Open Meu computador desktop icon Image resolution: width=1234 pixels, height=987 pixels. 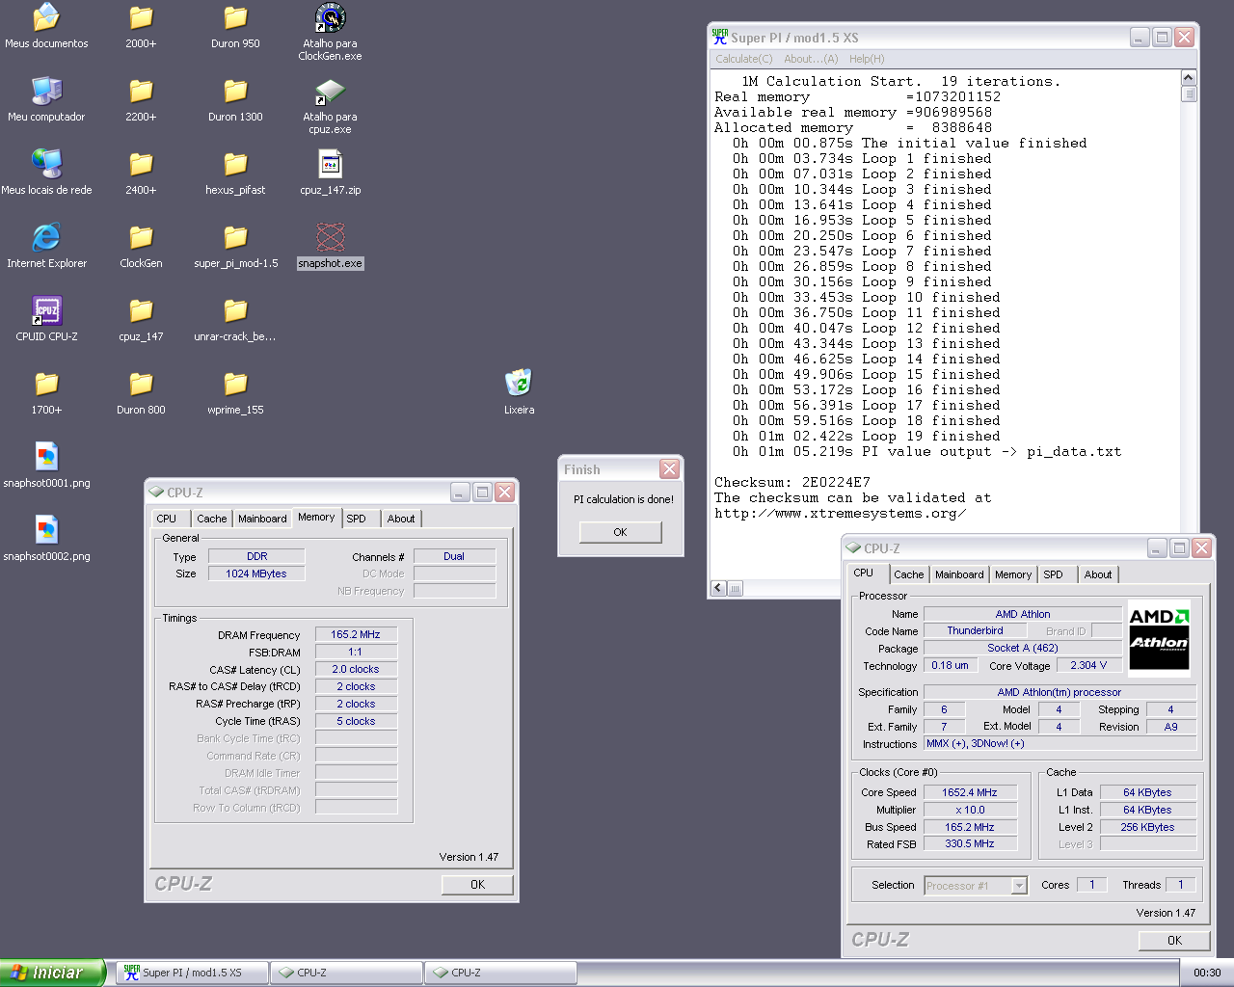pos(46,99)
